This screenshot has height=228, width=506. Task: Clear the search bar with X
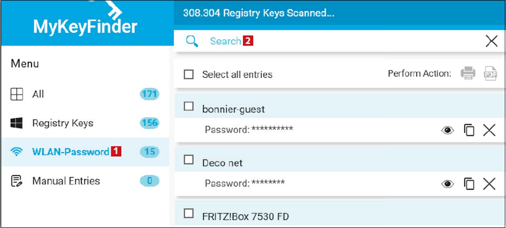(491, 41)
